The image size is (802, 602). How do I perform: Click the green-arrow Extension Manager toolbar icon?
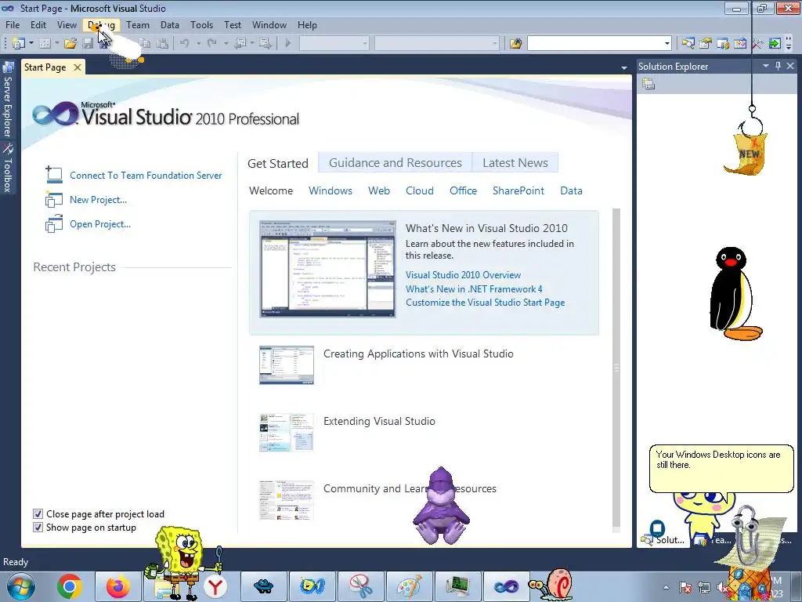[775, 44]
